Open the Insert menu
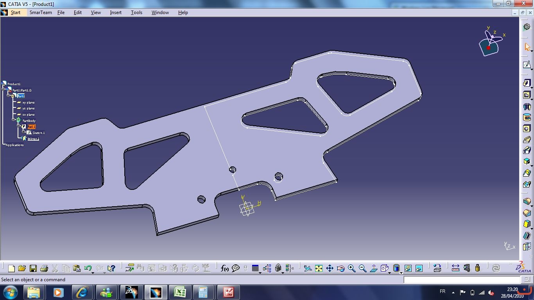534x300 pixels. point(116,12)
